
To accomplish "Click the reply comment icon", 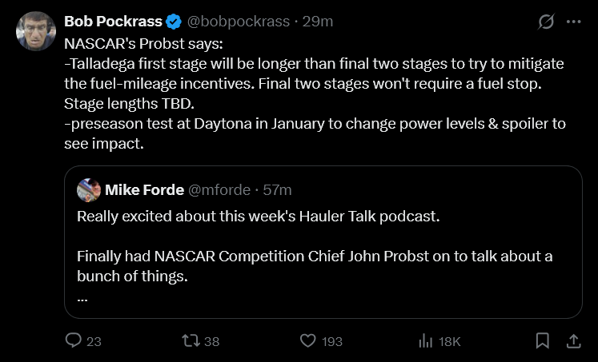I will tap(74, 340).
